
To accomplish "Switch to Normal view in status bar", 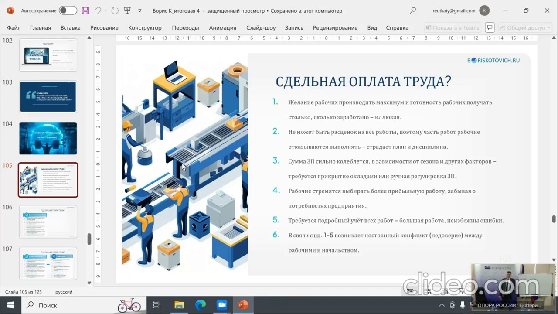I will point(410,292).
